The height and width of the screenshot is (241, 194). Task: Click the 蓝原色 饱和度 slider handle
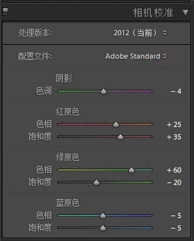(x=103, y=228)
